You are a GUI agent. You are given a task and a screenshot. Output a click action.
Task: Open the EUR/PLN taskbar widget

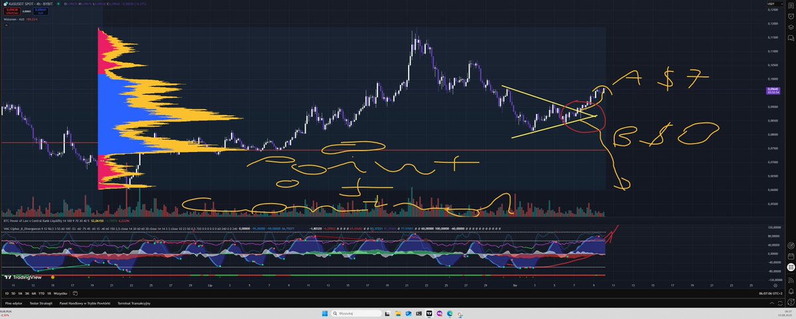(x=7, y=313)
